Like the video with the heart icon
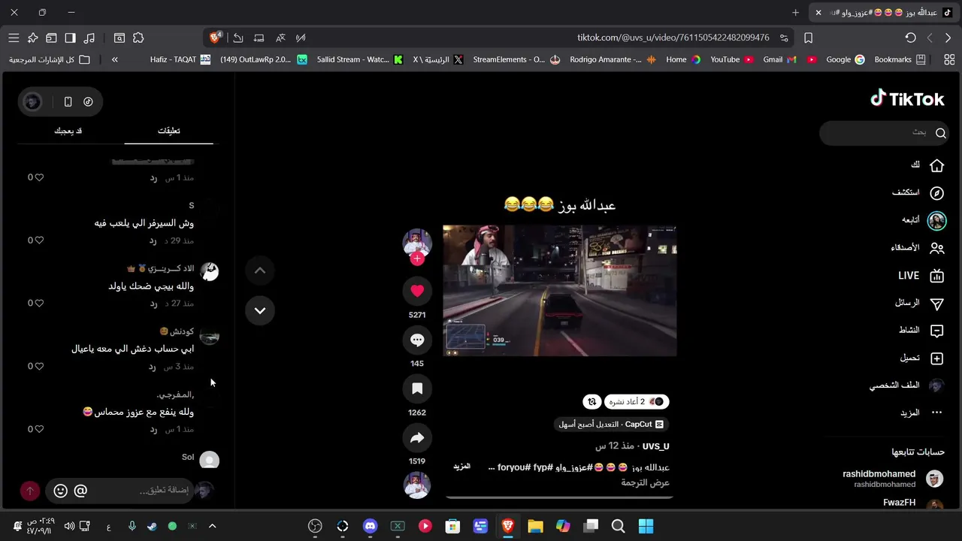Image resolution: width=962 pixels, height=541 pixels. 417,291
